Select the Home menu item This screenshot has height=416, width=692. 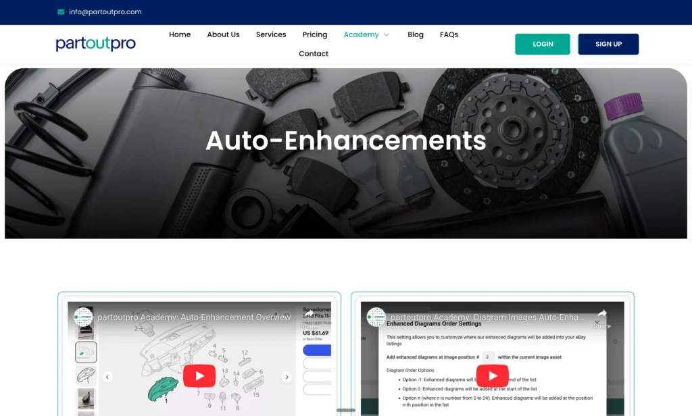(x=180, y=34)
